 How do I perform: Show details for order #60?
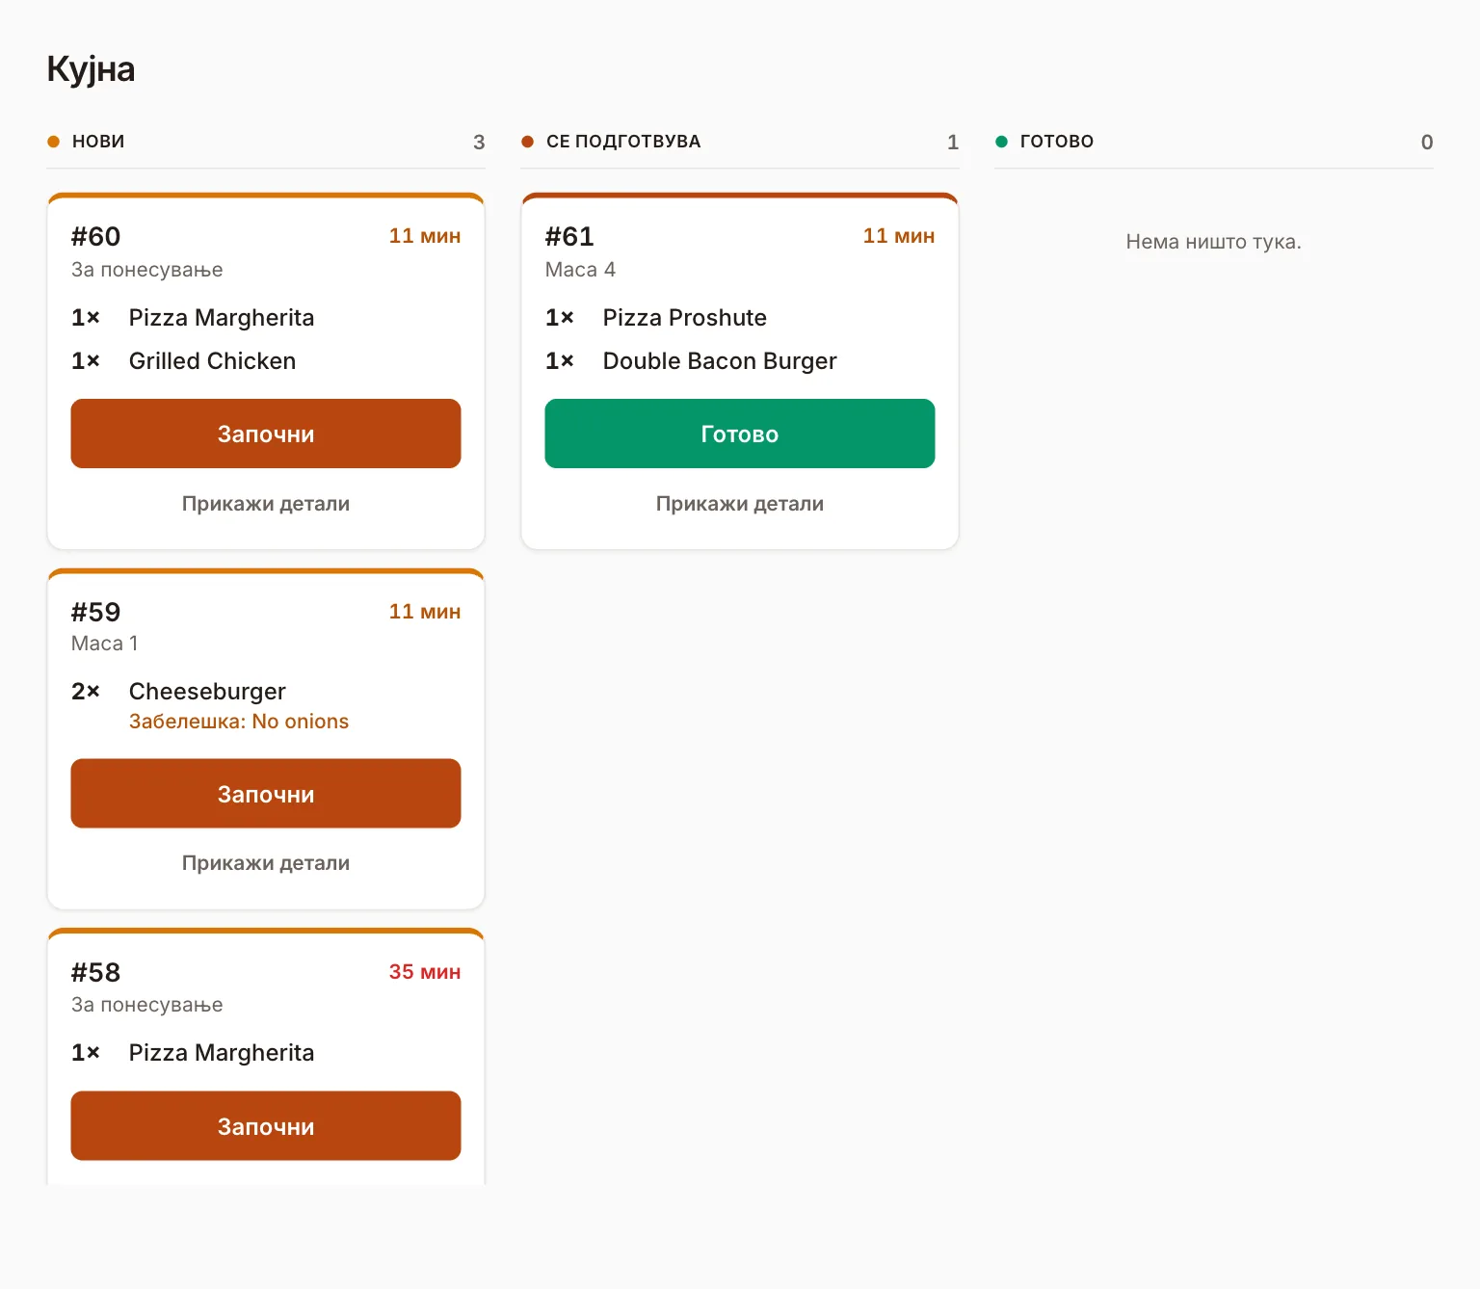pyautogui.click(x=266, y=504)
